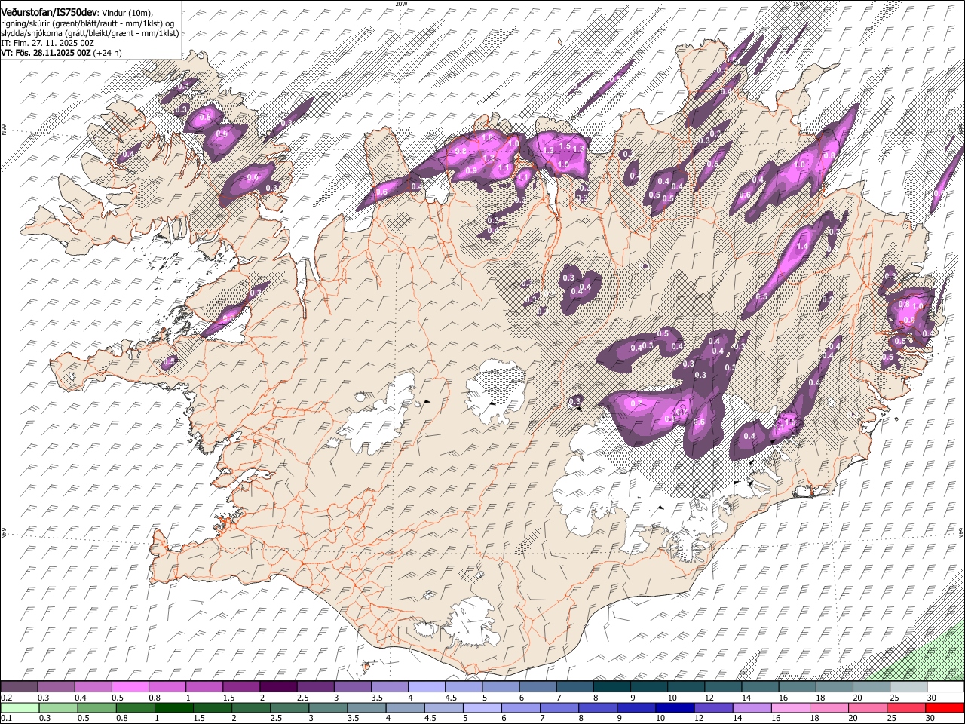Click the 0.4 value in the upper legend

(x=81, y=698)
